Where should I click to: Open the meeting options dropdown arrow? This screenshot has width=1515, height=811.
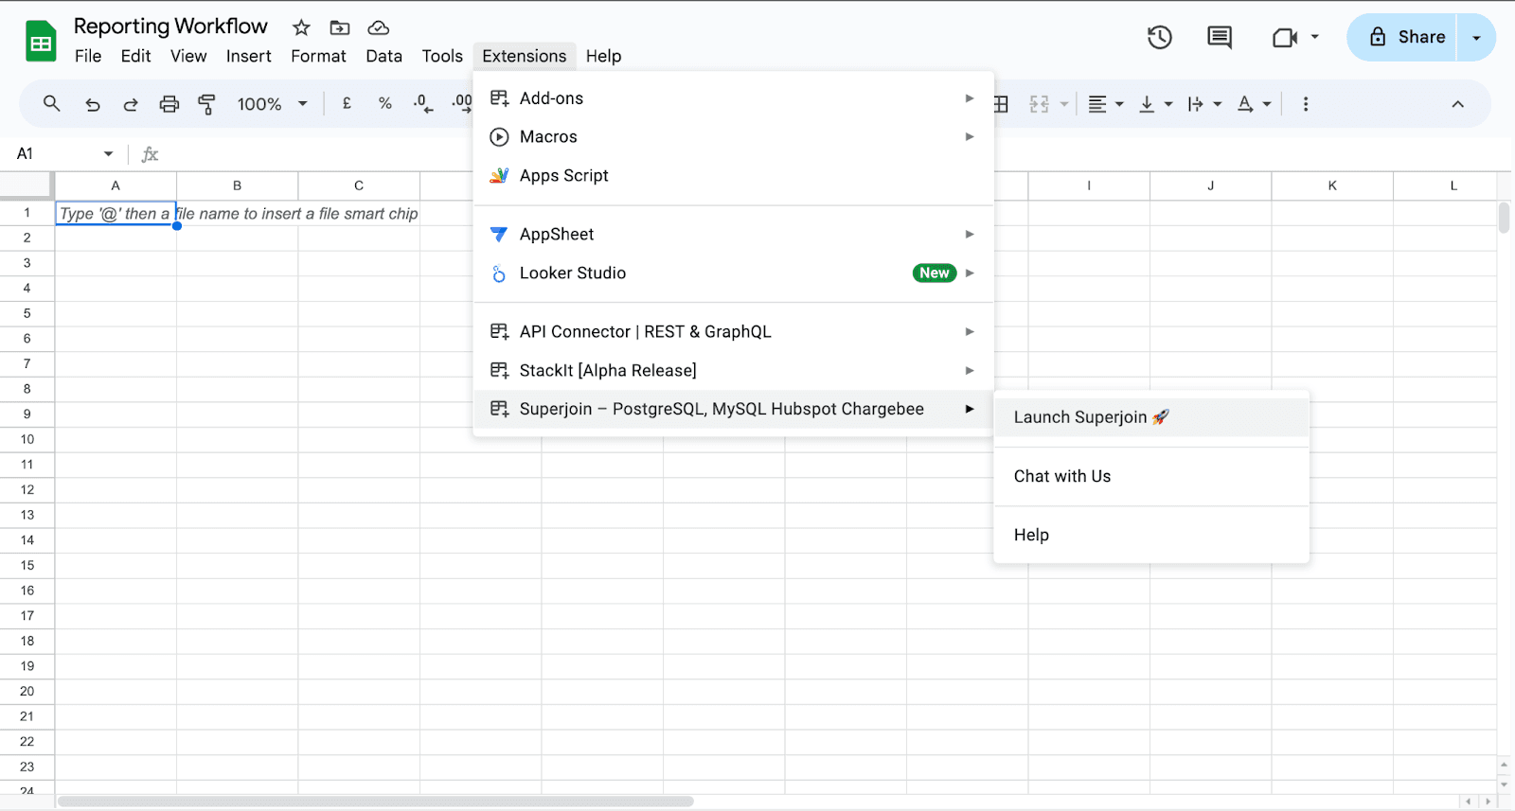(1314, 37)
